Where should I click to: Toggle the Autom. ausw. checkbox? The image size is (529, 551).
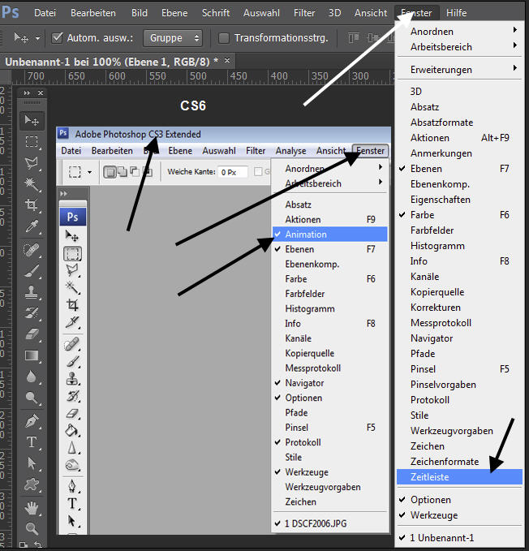click(x=58, y=38)
